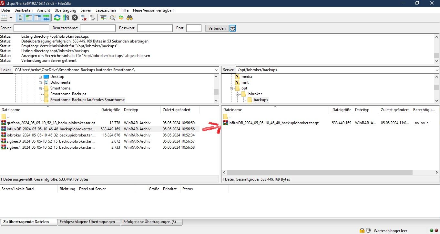440x234 pixels.
Task: Focus the Benutzername input field
Action: [x=98, y=28]
